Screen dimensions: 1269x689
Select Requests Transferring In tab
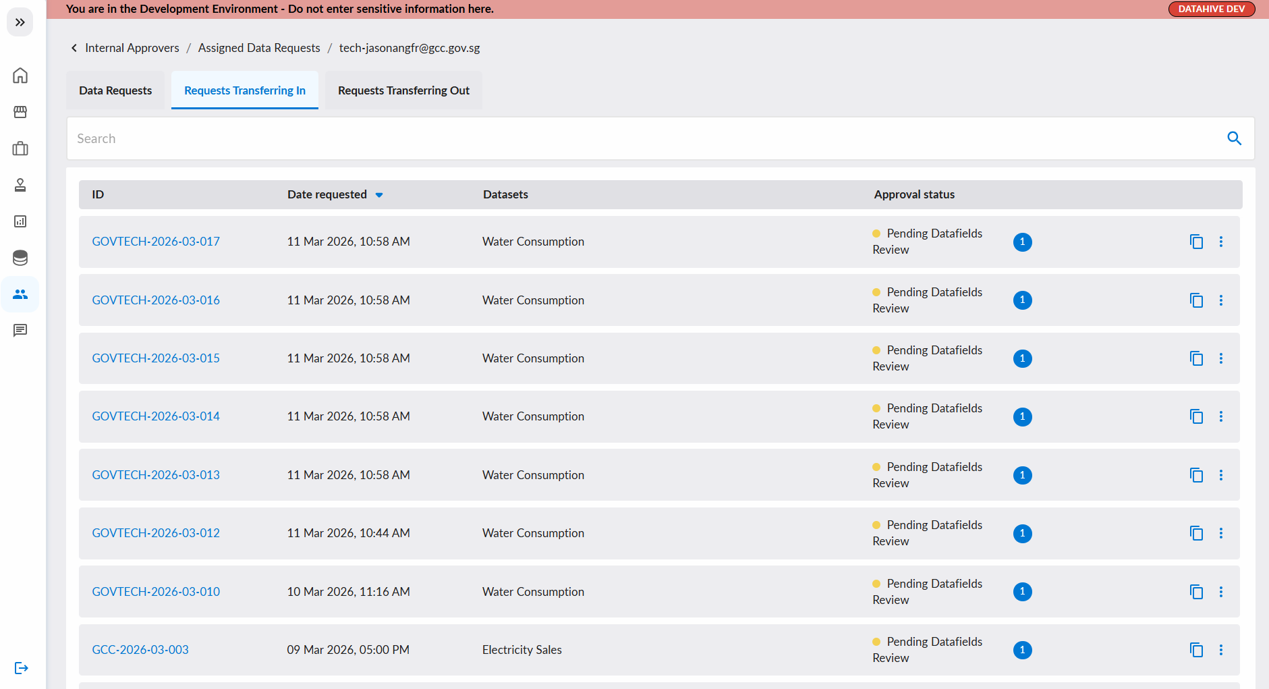pos(245,90)
